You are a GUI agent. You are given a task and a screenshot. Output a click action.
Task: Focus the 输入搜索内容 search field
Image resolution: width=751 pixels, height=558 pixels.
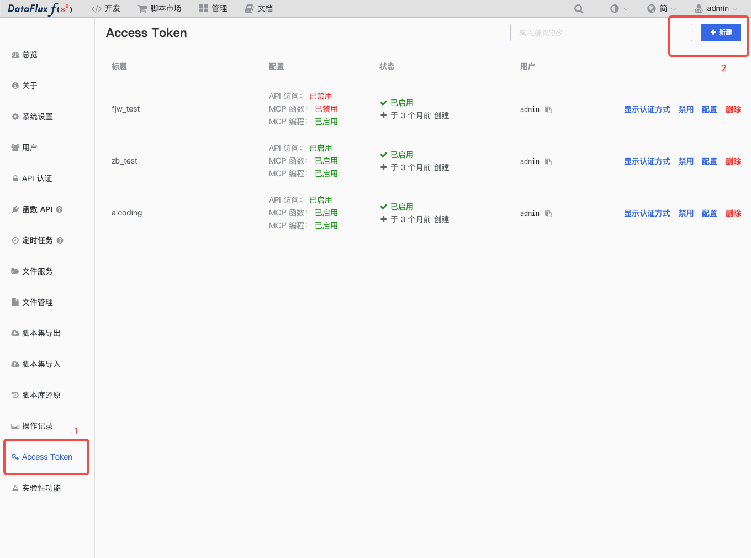pos(601,33)
